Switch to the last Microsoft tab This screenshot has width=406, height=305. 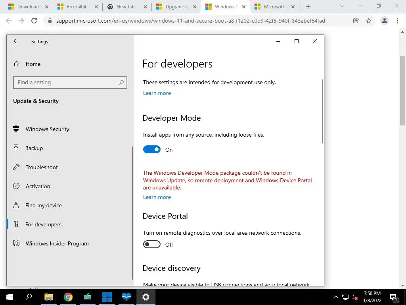pyautogui.click(x=270, y=7)
